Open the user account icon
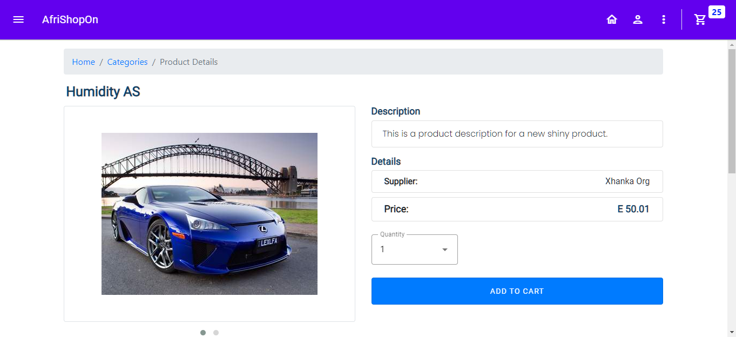Viewport: 736px width, 337px height. [638, 19]
